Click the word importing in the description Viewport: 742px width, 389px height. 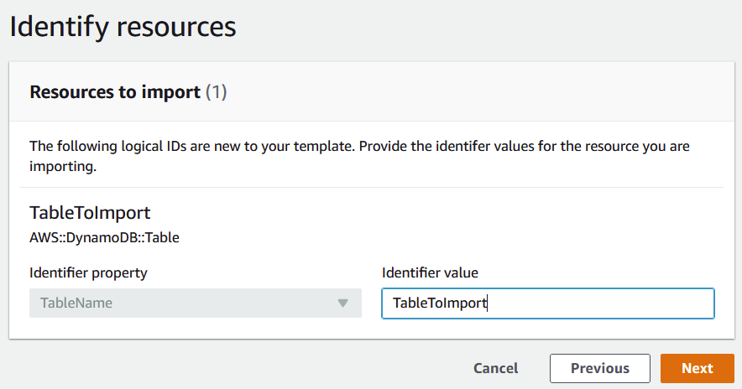[x=63, y=166]
